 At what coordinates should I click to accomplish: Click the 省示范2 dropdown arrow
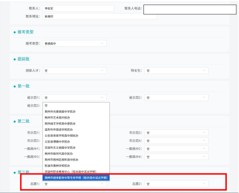click(204, 98)
